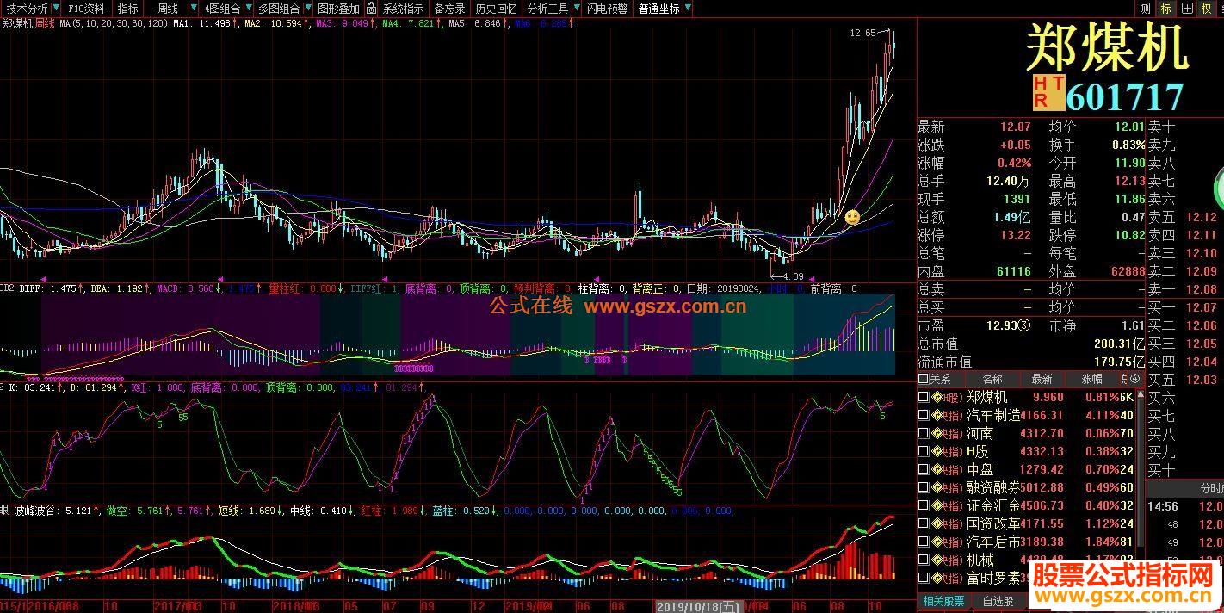Open the 周线 period dropdown arrow
Image resolution: width=1224 pixels, height=613 pixels.
194,9
